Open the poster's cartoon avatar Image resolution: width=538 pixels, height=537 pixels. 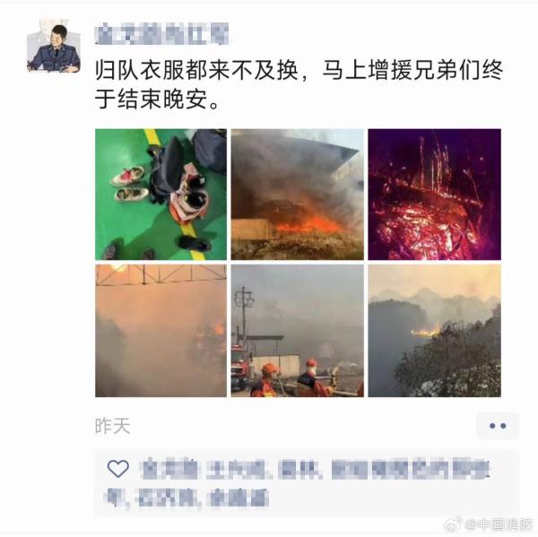(x=54, y=46)
